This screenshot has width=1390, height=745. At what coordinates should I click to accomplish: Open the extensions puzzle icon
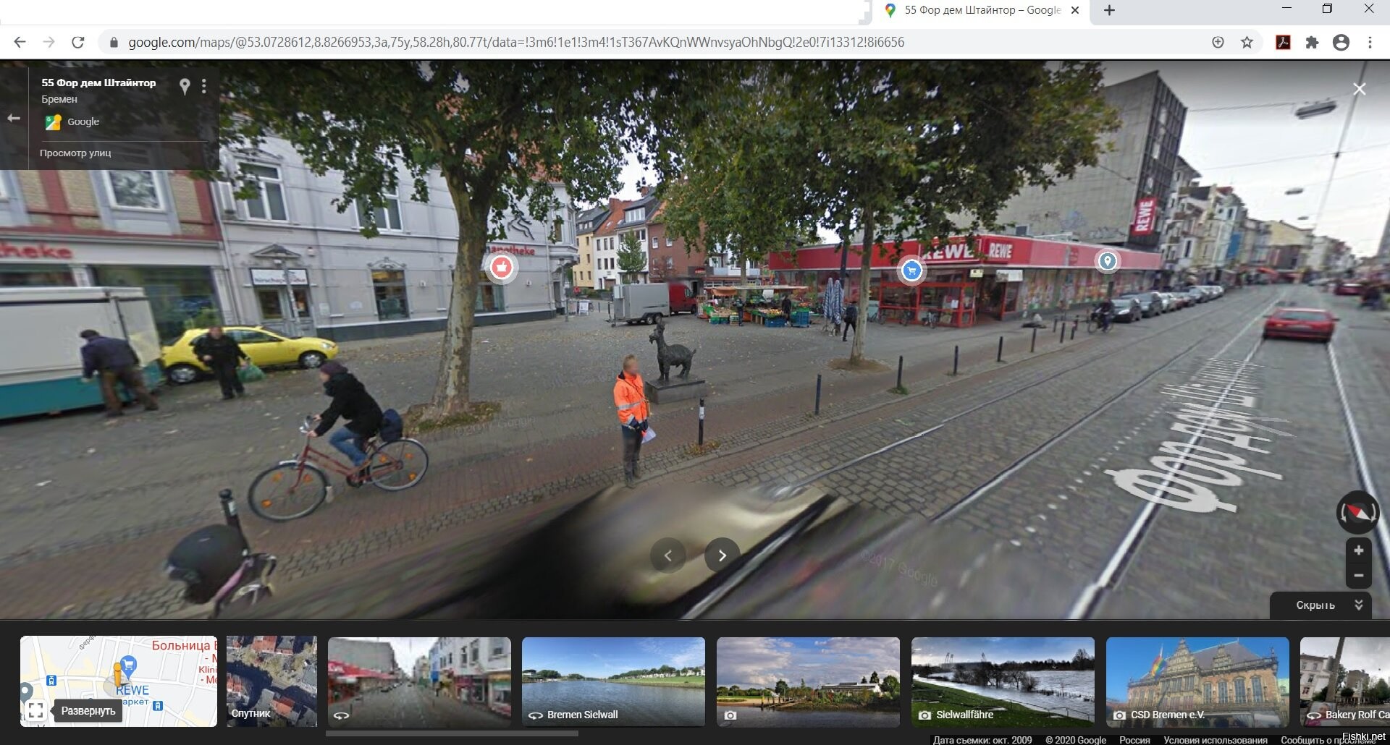[x=1312, y=43]
